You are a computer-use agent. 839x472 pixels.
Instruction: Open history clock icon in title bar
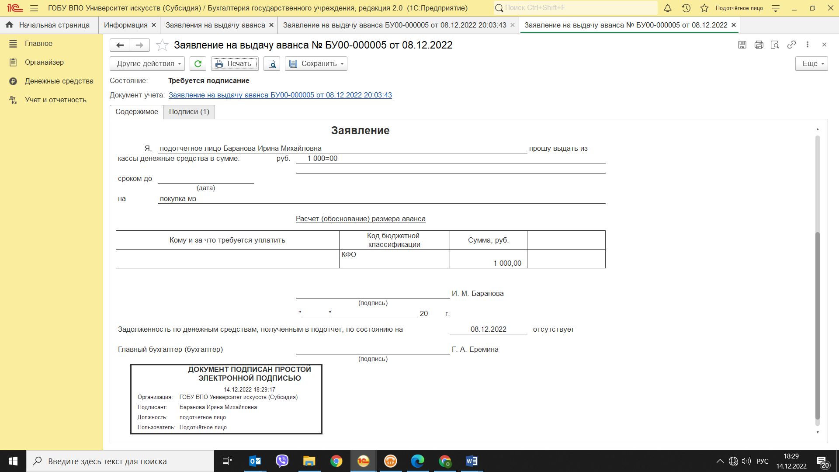686,8
